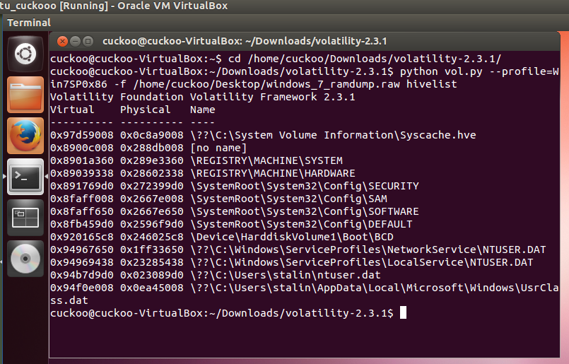Close the terminal window with red button
The height and width of the screenshot is (364, 569).
pos(62,42)
